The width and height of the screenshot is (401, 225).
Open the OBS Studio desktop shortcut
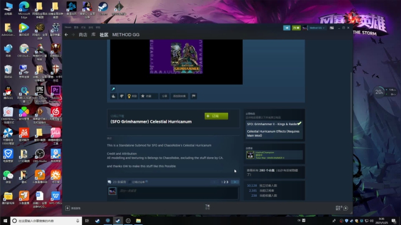coord(40,156)
